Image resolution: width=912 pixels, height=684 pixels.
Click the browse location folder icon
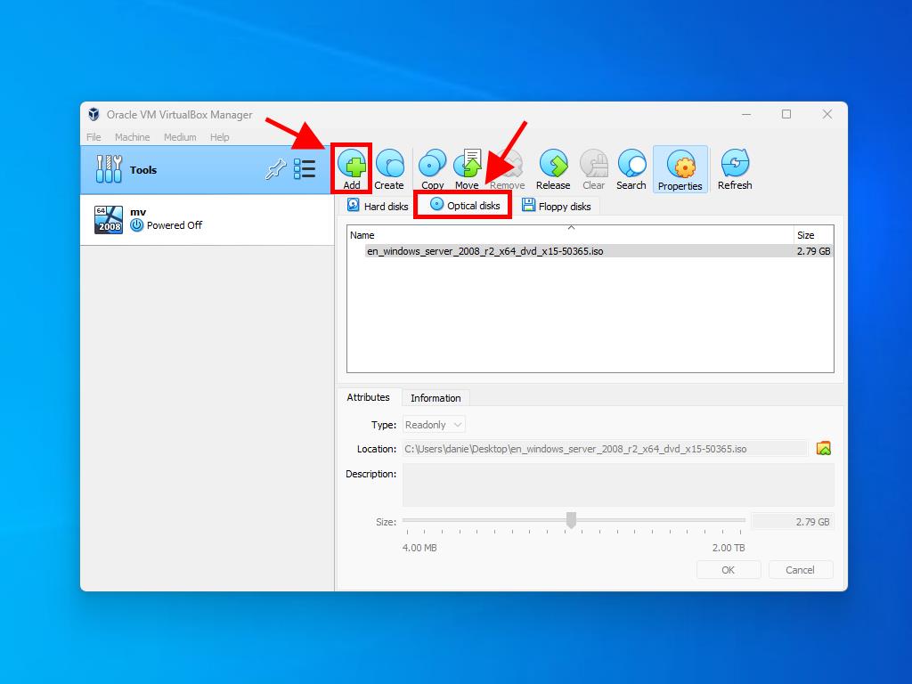point(824,449)
